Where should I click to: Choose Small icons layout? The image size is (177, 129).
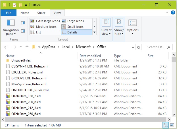tap(72, 27)
